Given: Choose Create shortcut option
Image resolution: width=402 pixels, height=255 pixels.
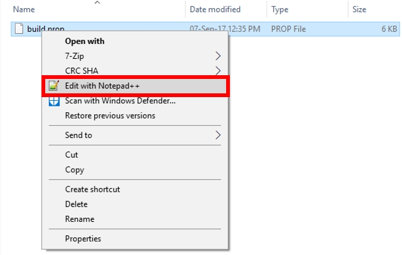Looking at the screenshot, I should point(92,189).
